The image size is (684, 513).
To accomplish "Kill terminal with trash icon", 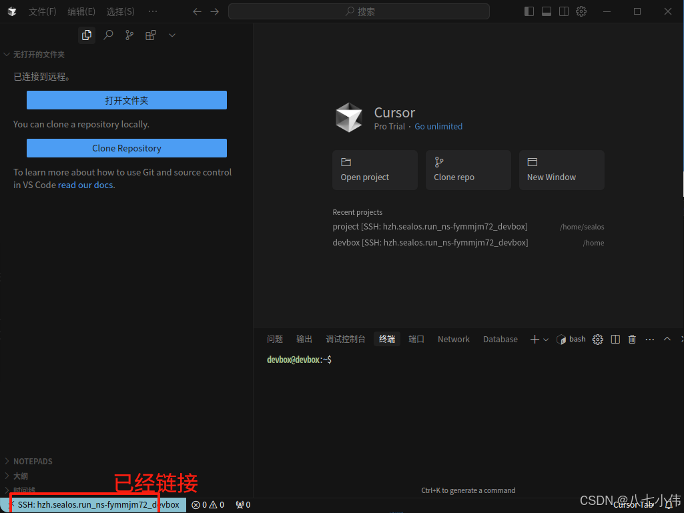I will (x=632, y=340).
